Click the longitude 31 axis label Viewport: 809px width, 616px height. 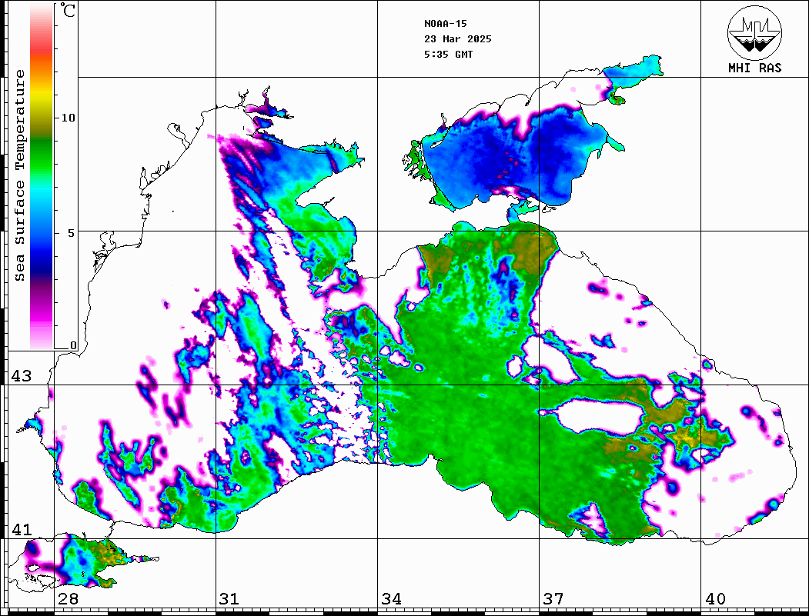click(229, 599)
